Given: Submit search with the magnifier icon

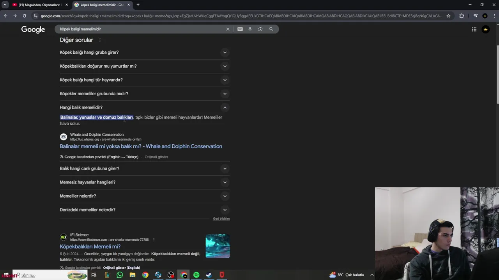Looking at the screenshot, I should tap(271, 29).
